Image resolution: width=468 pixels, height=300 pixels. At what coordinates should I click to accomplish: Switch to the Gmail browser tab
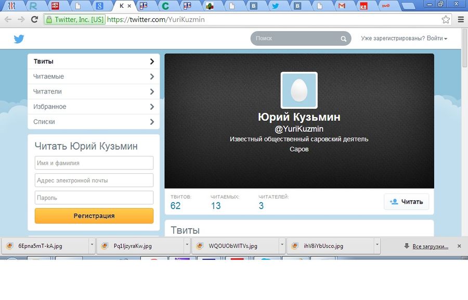pos(341,6)
